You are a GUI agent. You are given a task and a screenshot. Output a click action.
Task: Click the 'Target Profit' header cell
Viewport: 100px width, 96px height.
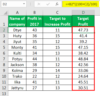(x=83, y=21)
